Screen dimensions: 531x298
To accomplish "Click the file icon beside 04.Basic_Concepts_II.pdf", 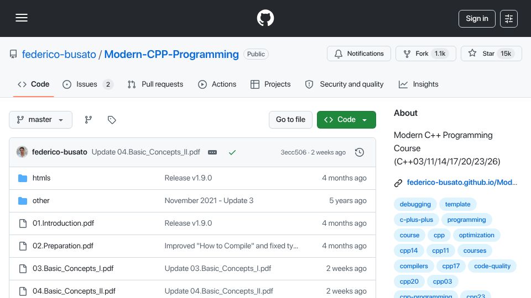I will coord(23,291).
